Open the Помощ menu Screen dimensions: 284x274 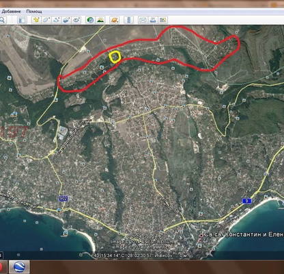coord(34,12)
